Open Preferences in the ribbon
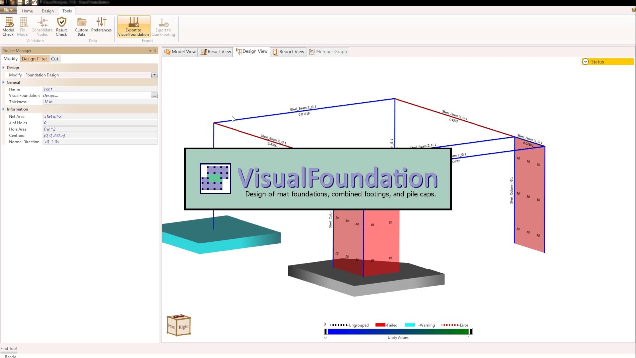Screen dimensions: 636x358 click(101, 25)
